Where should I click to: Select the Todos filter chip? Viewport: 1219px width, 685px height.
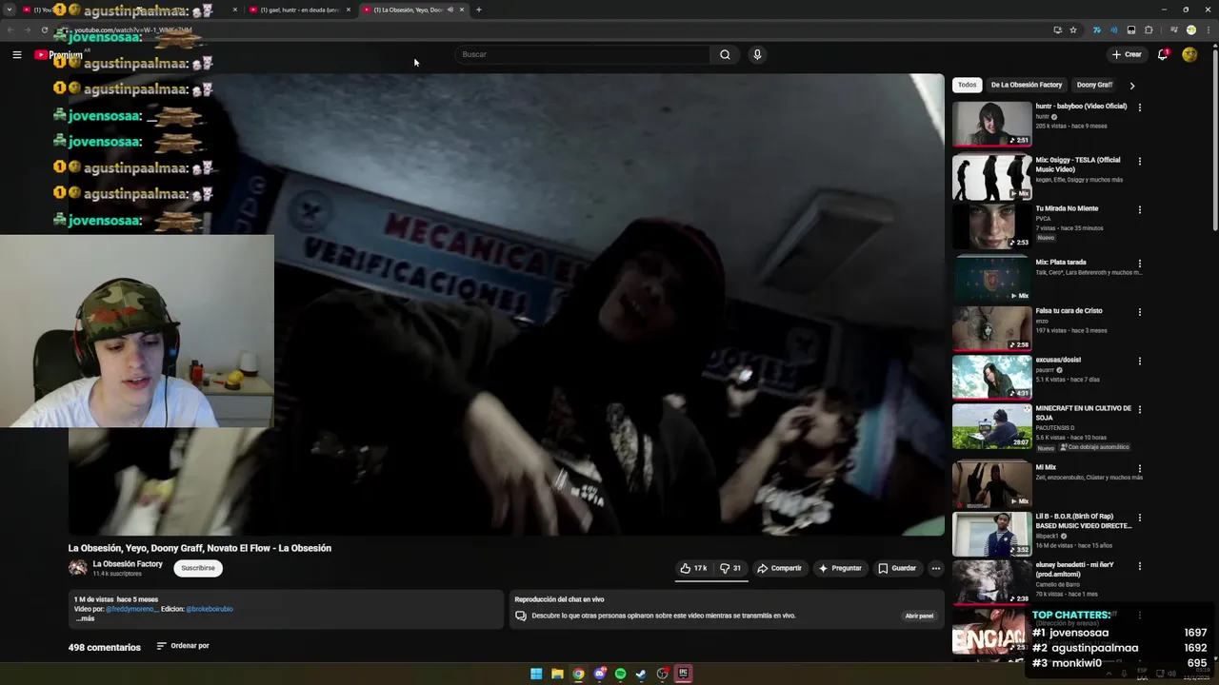(x=967, y=85)
